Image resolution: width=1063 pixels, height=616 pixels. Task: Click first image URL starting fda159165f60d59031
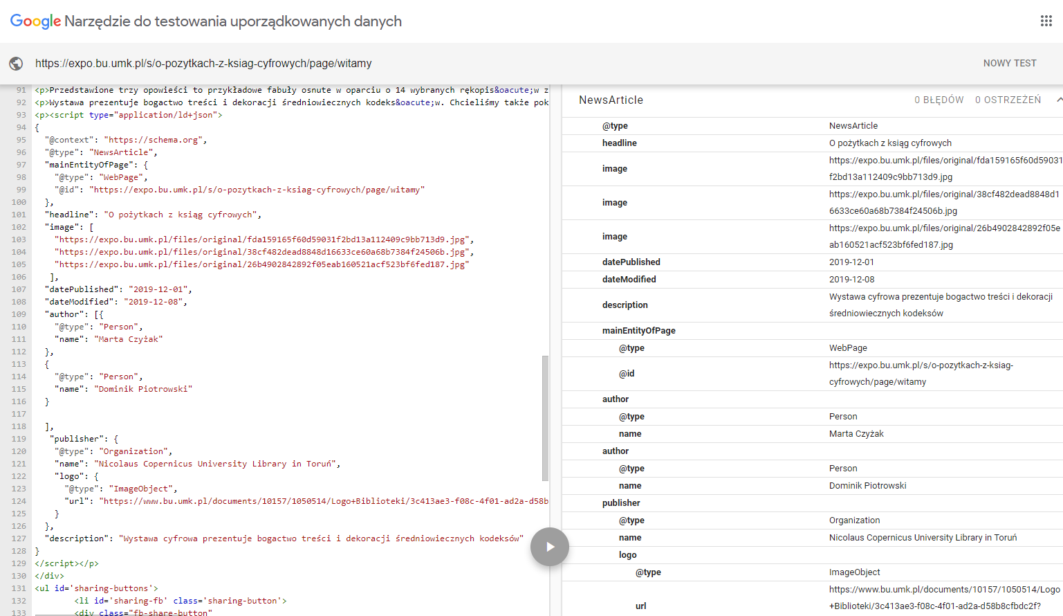(945, 168)
